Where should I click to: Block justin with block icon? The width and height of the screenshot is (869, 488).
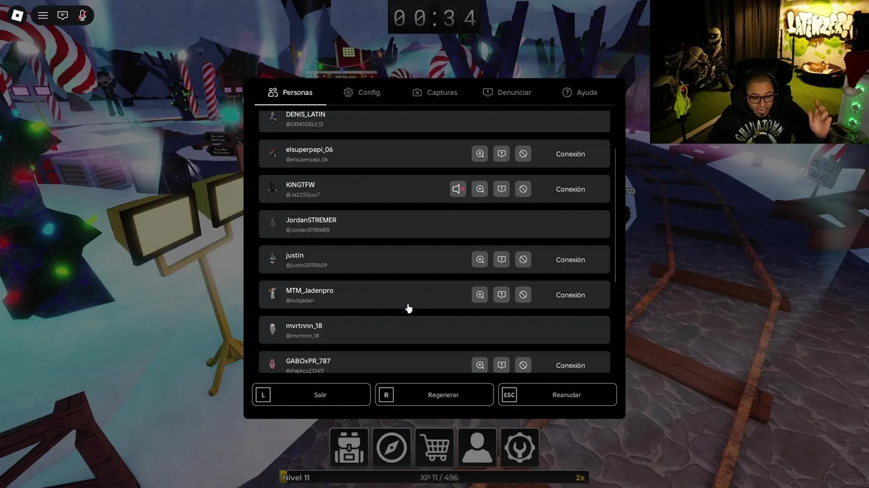tap(523, 260)
